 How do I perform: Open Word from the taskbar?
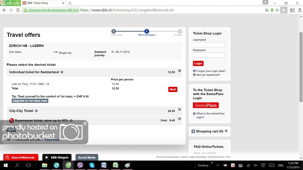[x=104, y=165]
